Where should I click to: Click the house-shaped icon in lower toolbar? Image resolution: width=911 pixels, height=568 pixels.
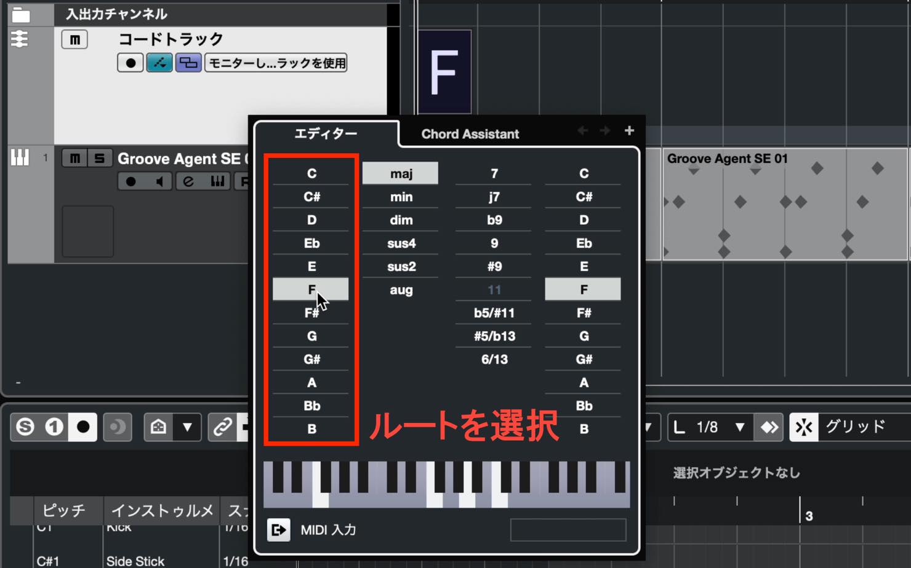point(159,427)
